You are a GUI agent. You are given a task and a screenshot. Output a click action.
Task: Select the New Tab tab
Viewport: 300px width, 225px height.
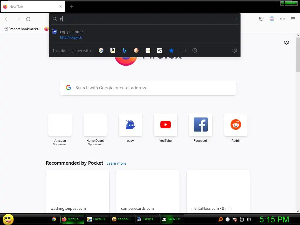pyautogui.click(x=33, y=6)
